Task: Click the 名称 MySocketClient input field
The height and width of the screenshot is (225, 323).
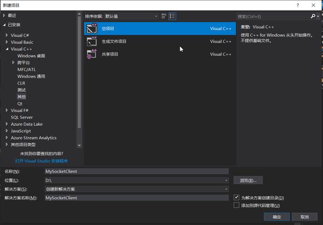Action: click(137, 171)
